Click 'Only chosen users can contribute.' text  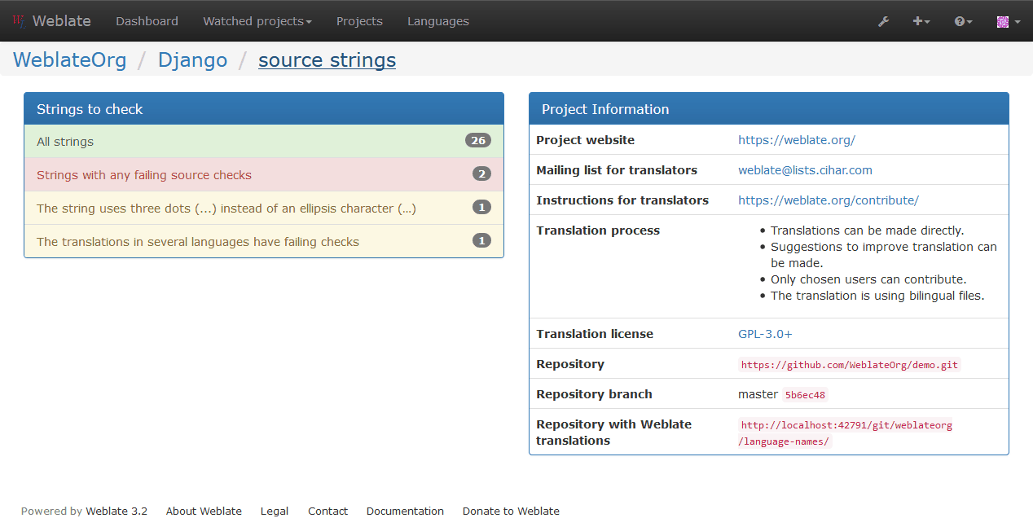(x=868, y=279)
